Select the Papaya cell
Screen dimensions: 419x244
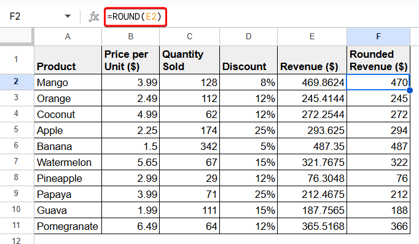[68, 194]
